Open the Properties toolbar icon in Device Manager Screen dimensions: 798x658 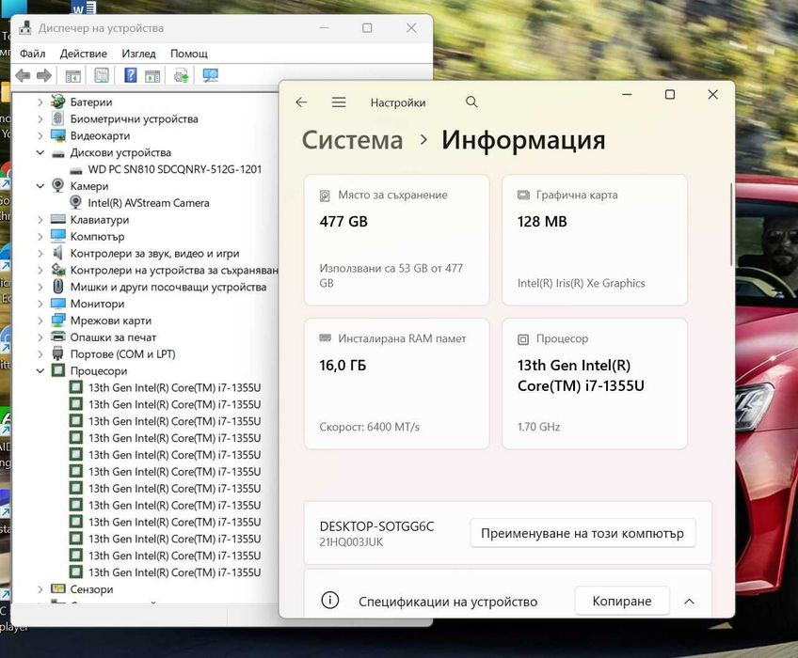point(102,76)
